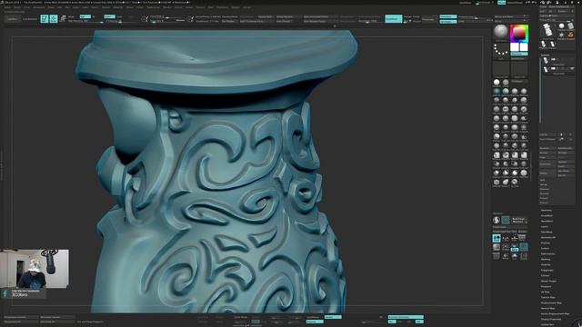Toggle the cyan Menus button

(501, 3)
